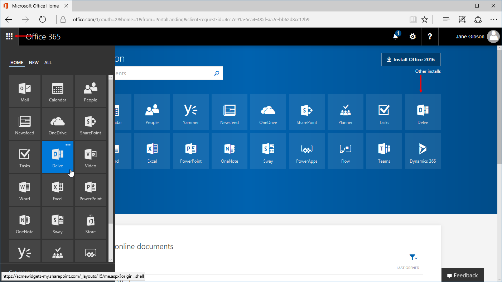The width and height of the screenshot is (502, 282).
Task: Switch to ALL tab in launcher
Action: tap(48, 63)
